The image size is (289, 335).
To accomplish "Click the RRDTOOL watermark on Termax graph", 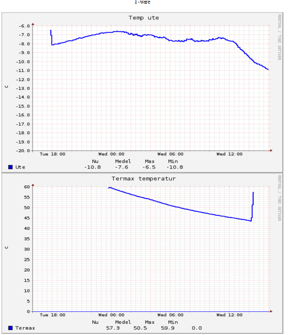I will pyautogui.click(x=279, y=198).
